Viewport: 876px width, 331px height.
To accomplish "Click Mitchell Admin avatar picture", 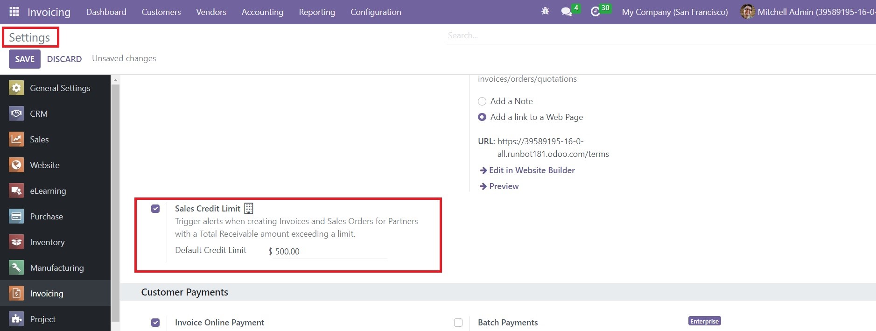I will coord(748,12).
